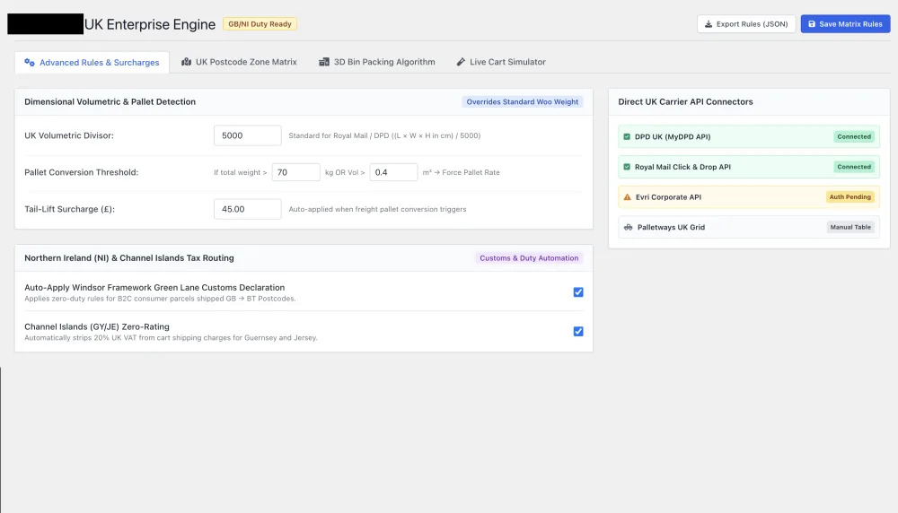898x513 pixels.
Task: Click Northern Ireland & Channel Islands Tax Routing heading
Action: pyautogui.click(x=128, y=258)
